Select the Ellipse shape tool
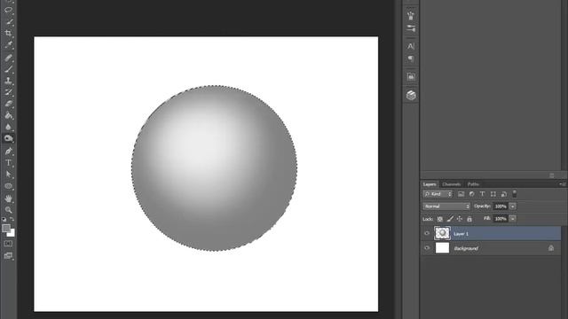This screenshot has height=319, width=568. click(x=8, y=186)
